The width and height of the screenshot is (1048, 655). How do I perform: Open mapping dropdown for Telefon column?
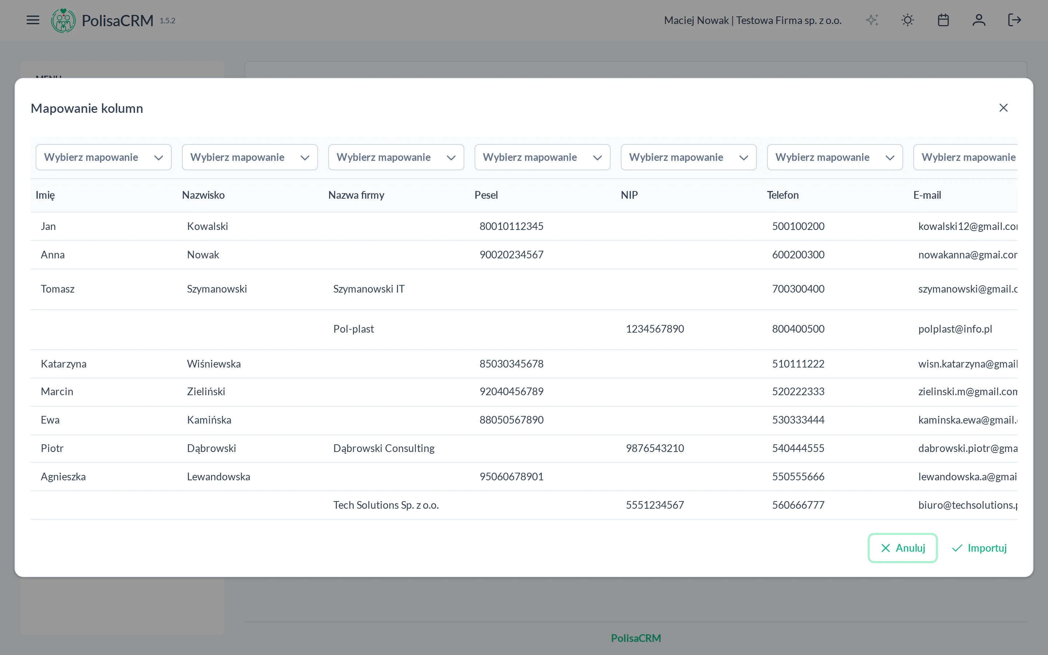coord(834,157)
